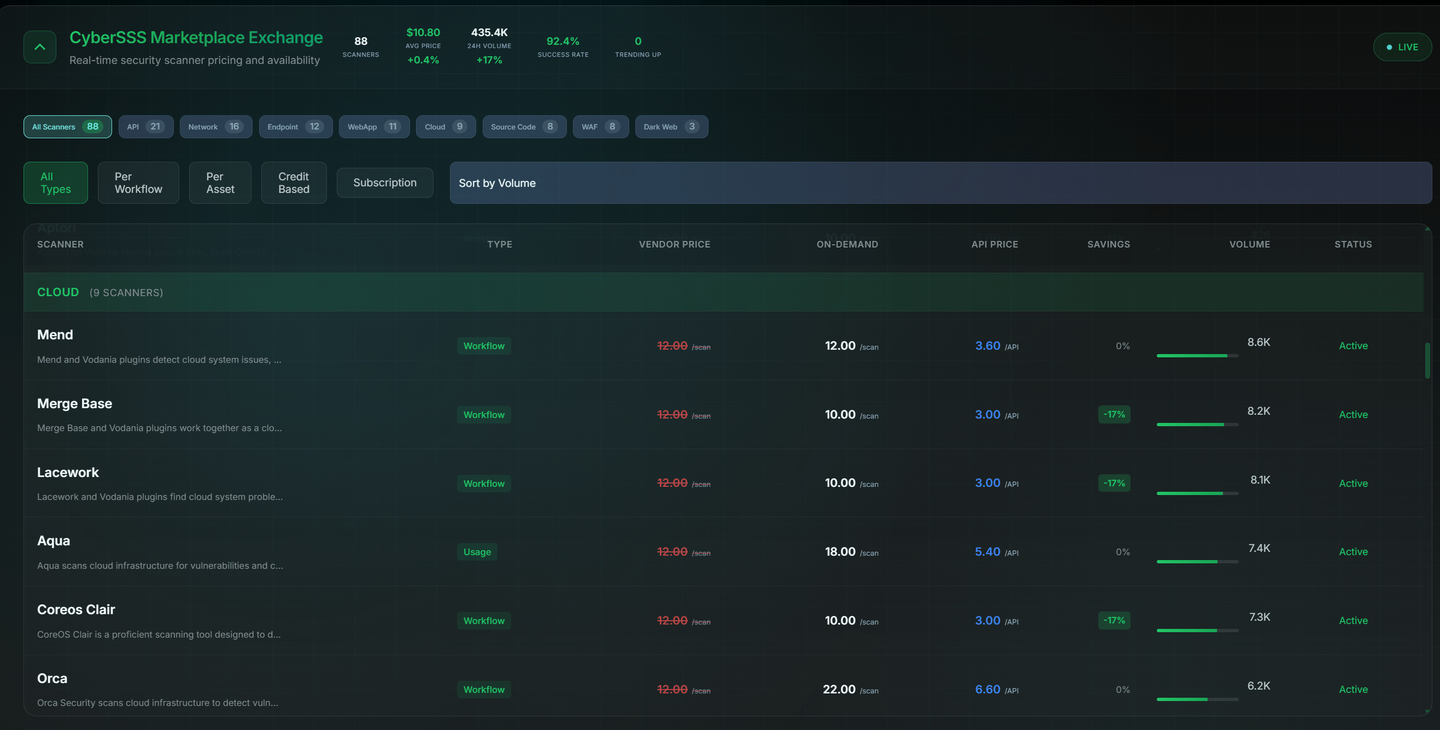Open the Sort by Volume dropdown
1440x730 pixels.
click(x=940, y=182)
